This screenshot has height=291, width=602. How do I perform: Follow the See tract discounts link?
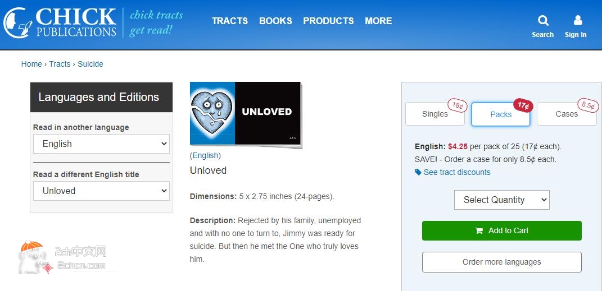[457, 172]
